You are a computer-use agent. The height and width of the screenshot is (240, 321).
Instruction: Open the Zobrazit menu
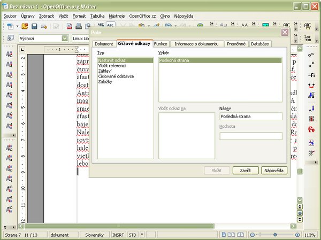pos(47,16)
